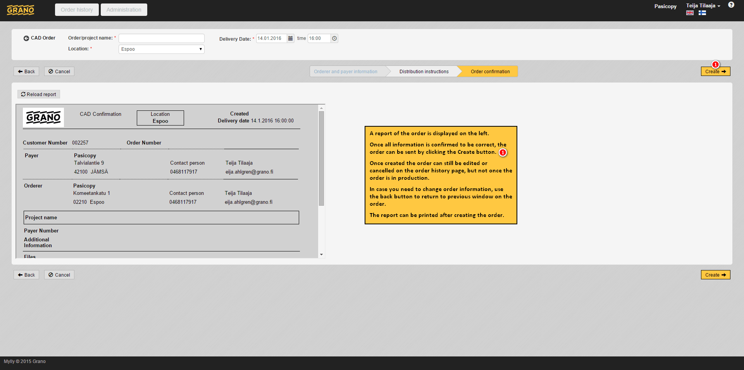The width and height of the screenshot is (744, 370).
Task: Focus the Order/project name input field
Action: point(161,38)
